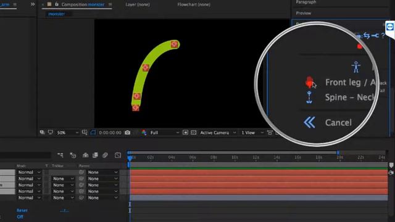Screen dimensions: 395x222
Task: Click the comp marker bin icon at timeline right
Action: 391,165
